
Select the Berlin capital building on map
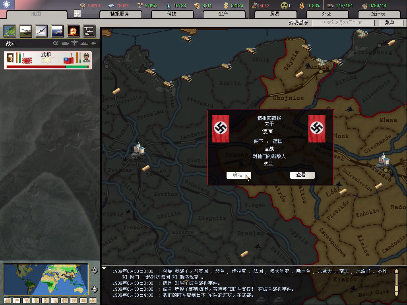139,150
